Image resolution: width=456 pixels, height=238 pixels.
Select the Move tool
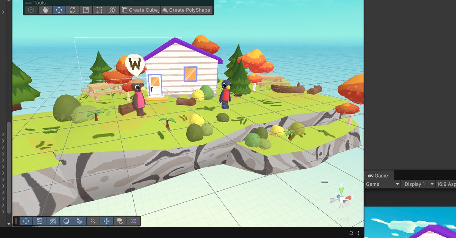tap(59, 10)
